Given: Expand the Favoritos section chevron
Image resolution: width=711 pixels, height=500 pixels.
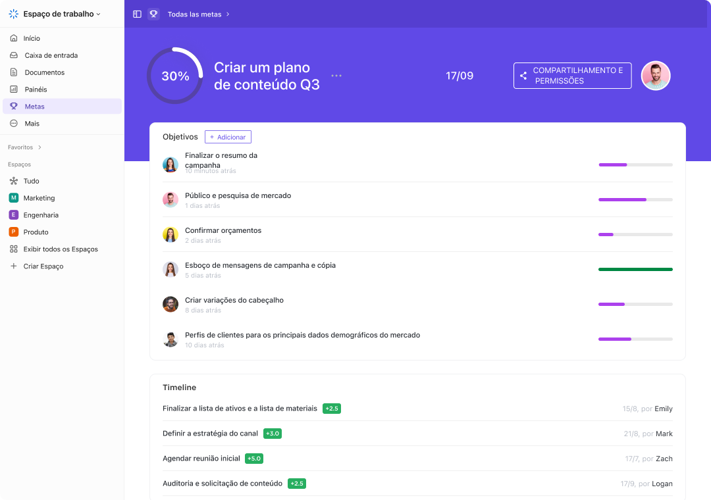Looking at the screenshot, I should click(x=40, y=147).
